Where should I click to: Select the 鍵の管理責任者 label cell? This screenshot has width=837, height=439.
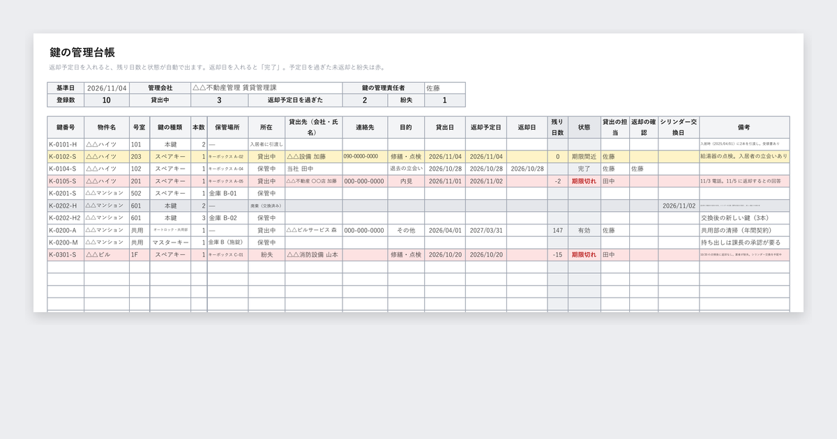click(383, 88)
